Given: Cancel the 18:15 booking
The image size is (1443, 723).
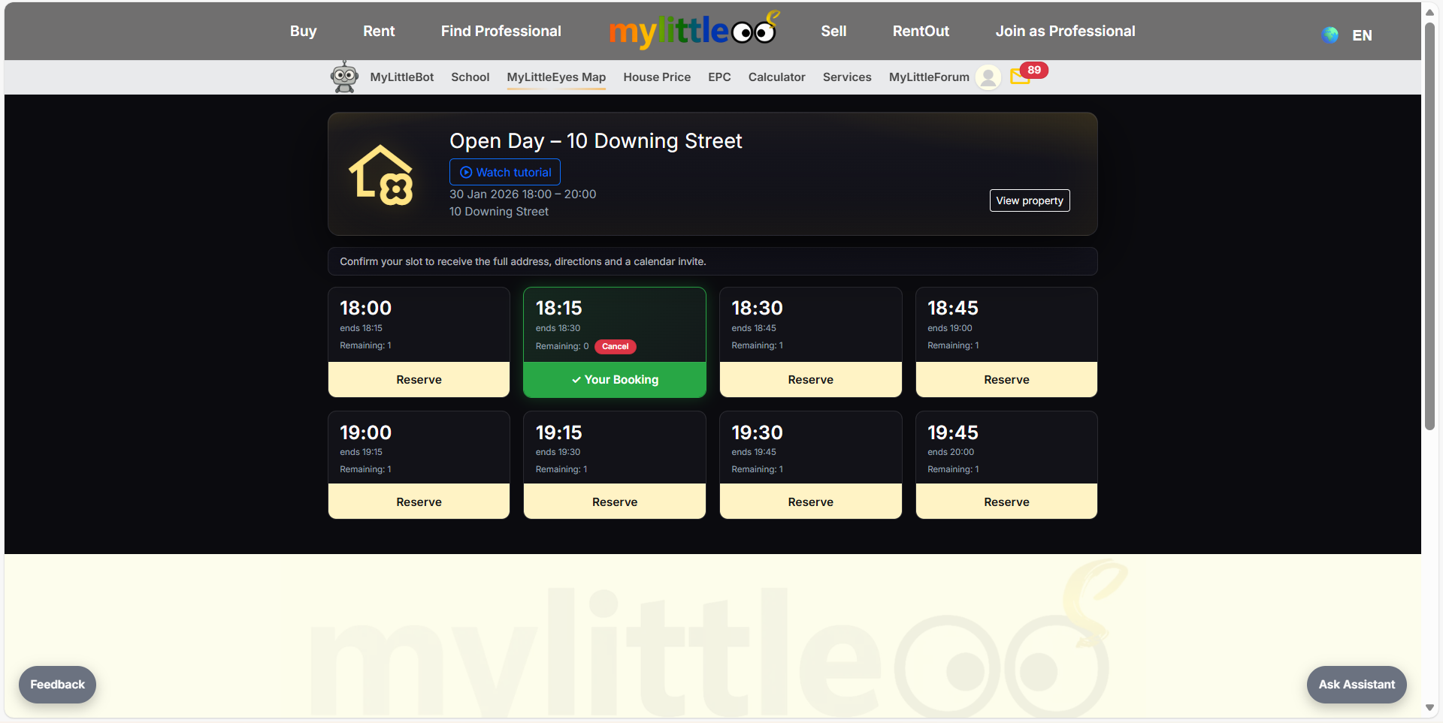Looking at the screenshot, I should pos(615,346).
